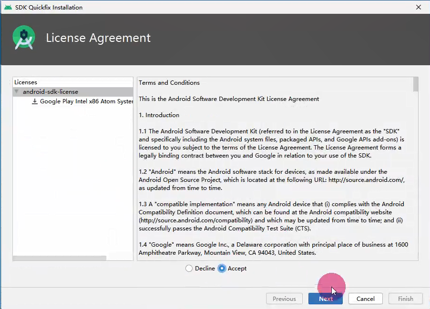Click the license text vertical scrollbar thumb
The width and height of the screenshot is (430, 309).
click(416, 84)
